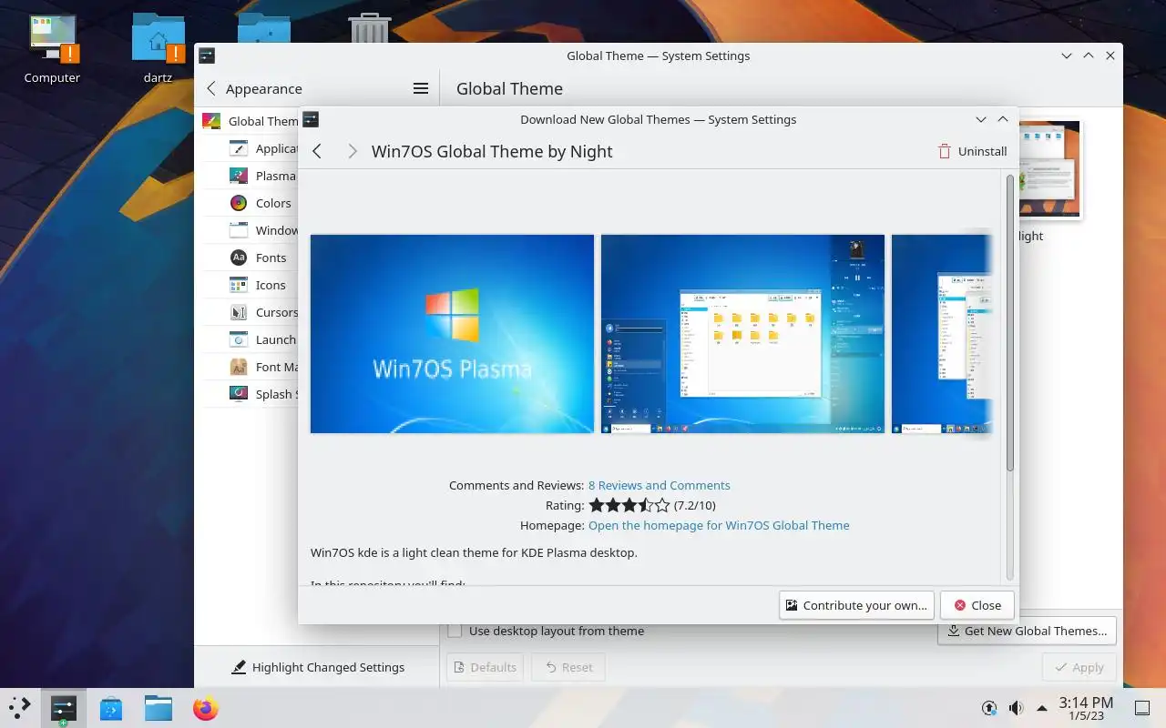
Task: Click Contribute your own button
Action: coord(856,605)
